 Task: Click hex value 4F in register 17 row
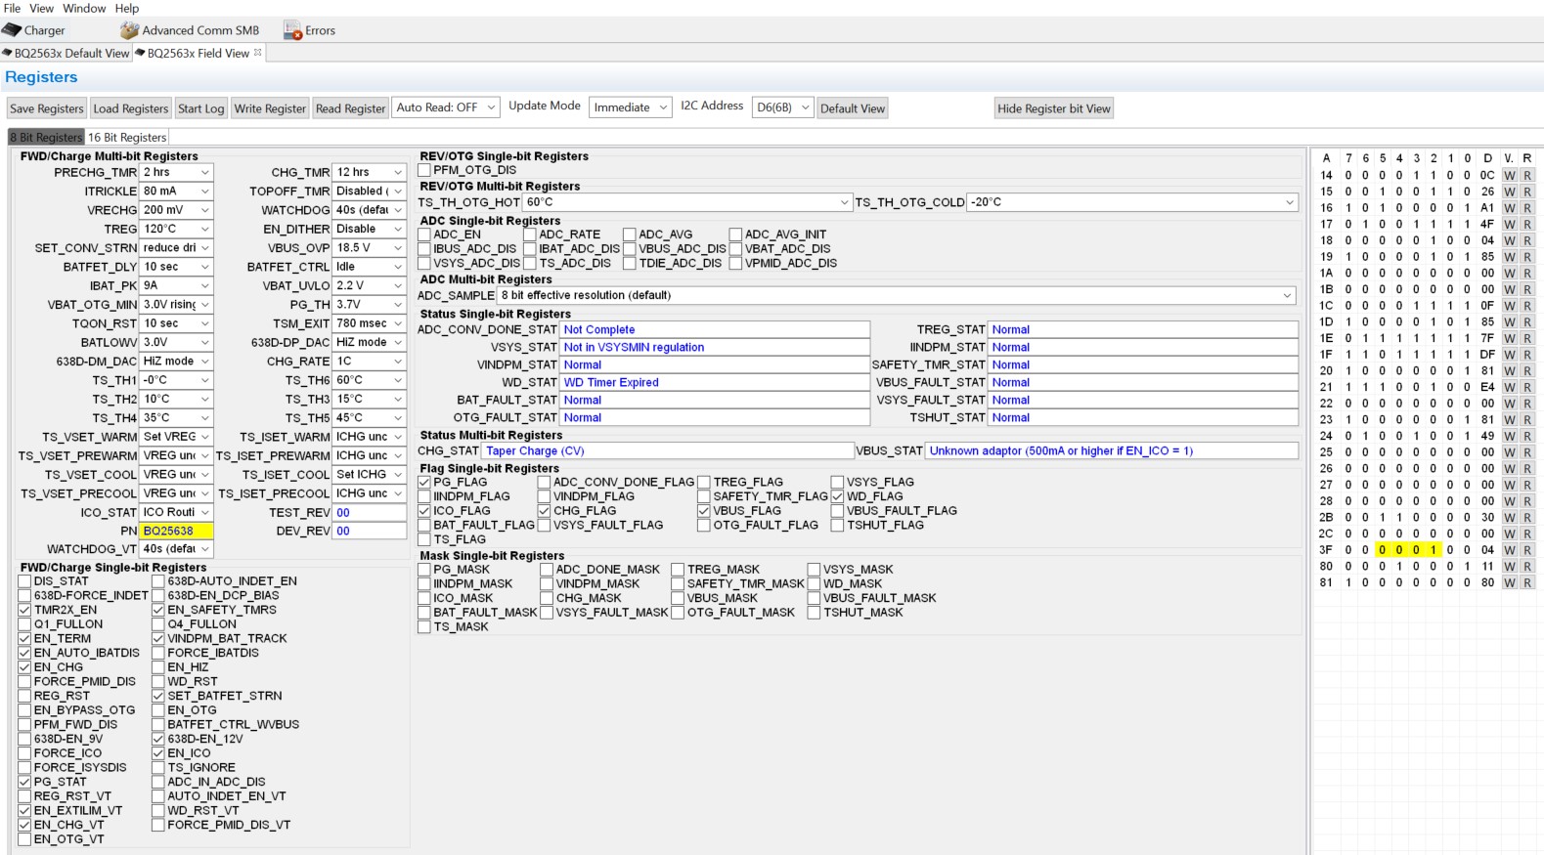click(x=1487, y=224)
